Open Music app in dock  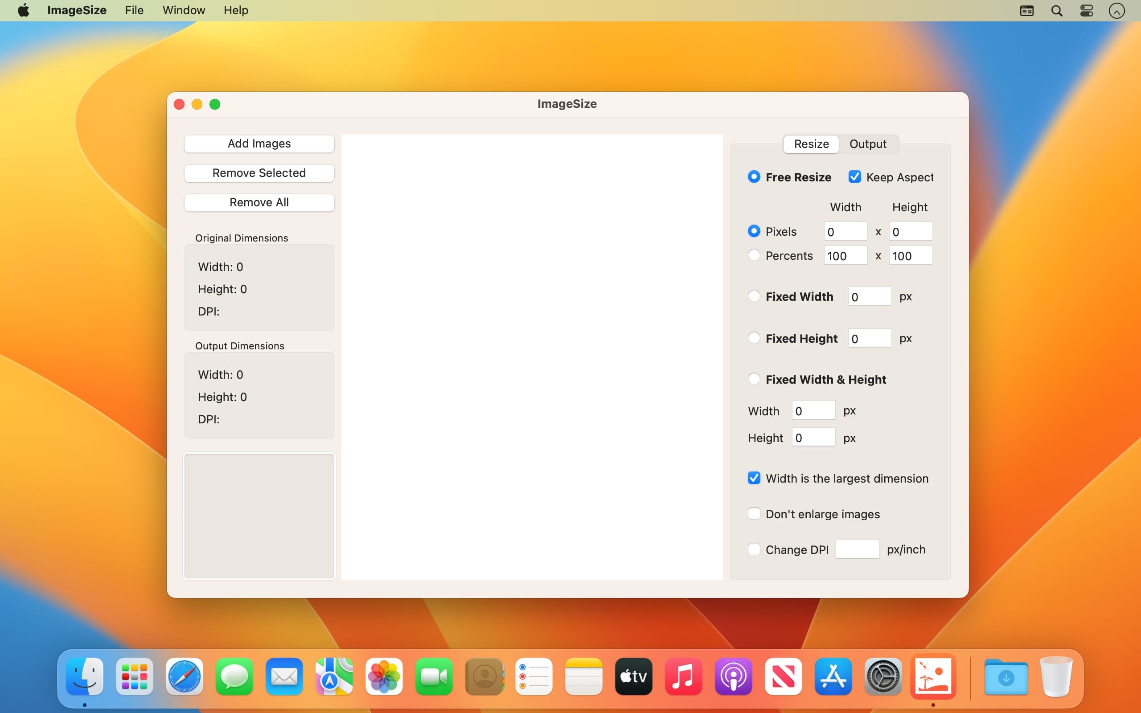684,676
